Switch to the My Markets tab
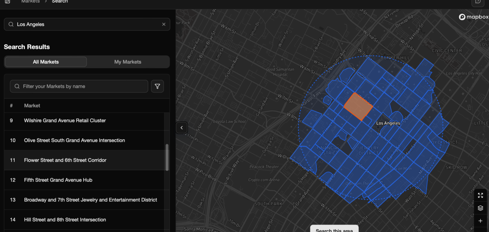This screenshot has width=489, height=232. [128, 62]
